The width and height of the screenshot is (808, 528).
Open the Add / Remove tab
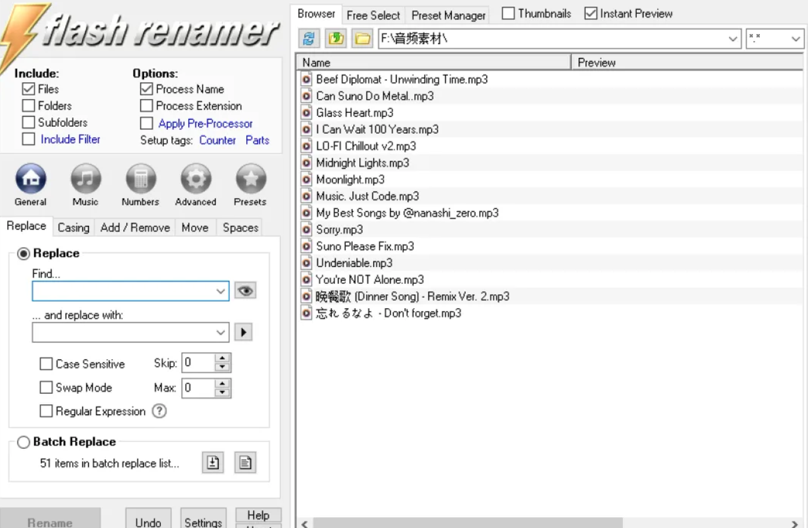pyautogui.click(x=135, y=228)
